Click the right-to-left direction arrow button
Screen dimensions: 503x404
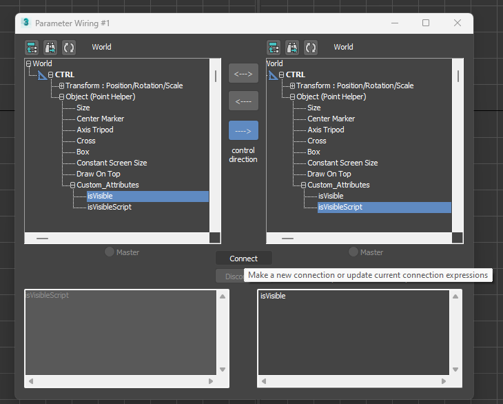tap(243, 101)
